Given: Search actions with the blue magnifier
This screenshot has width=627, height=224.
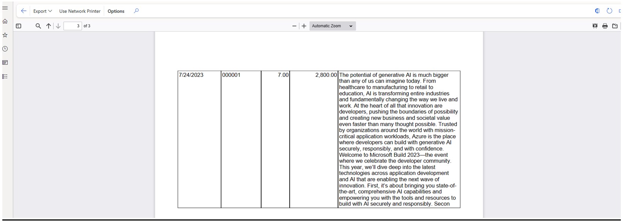Looking at the screenshot, I should click(x=136, y=11).
